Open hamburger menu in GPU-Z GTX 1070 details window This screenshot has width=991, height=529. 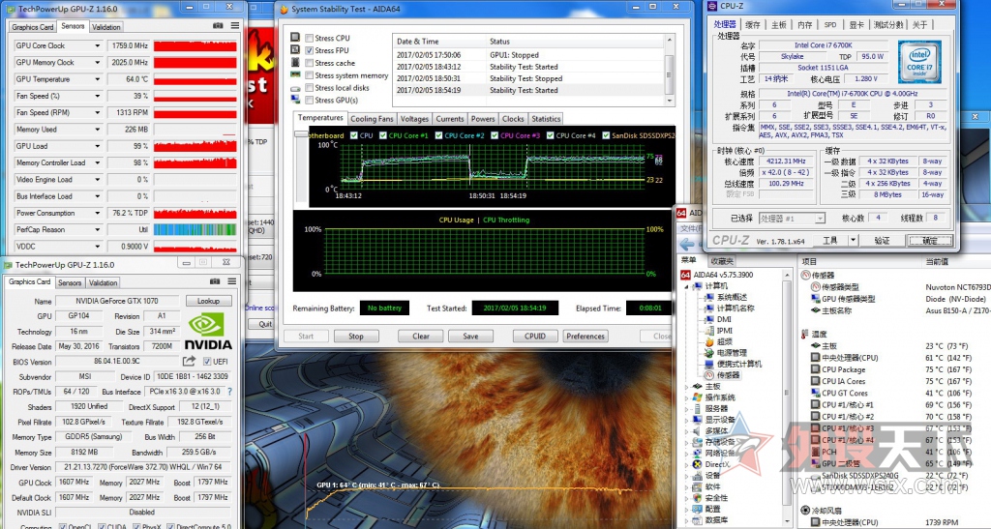click(232, 281)
